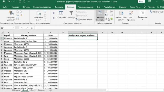This screenshot has height=92, width=164.
Task: Click the Name Box showing E2
Action: point(6,28)
